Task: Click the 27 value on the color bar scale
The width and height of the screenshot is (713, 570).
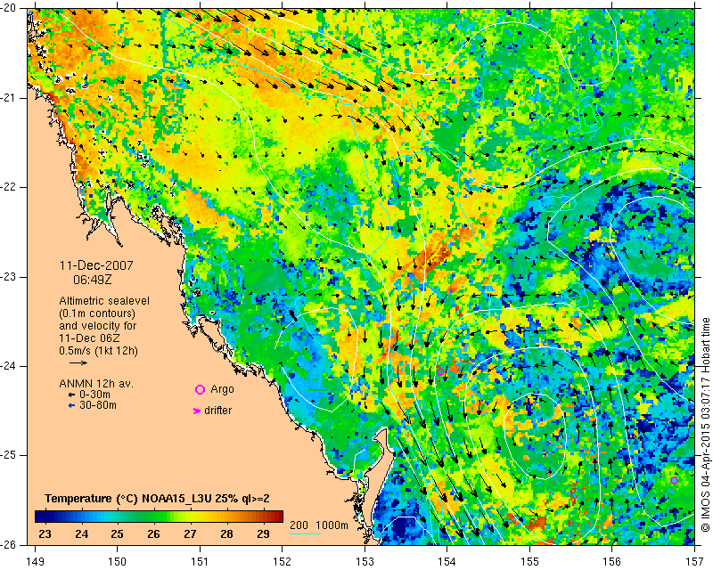Action: [190, 534]
